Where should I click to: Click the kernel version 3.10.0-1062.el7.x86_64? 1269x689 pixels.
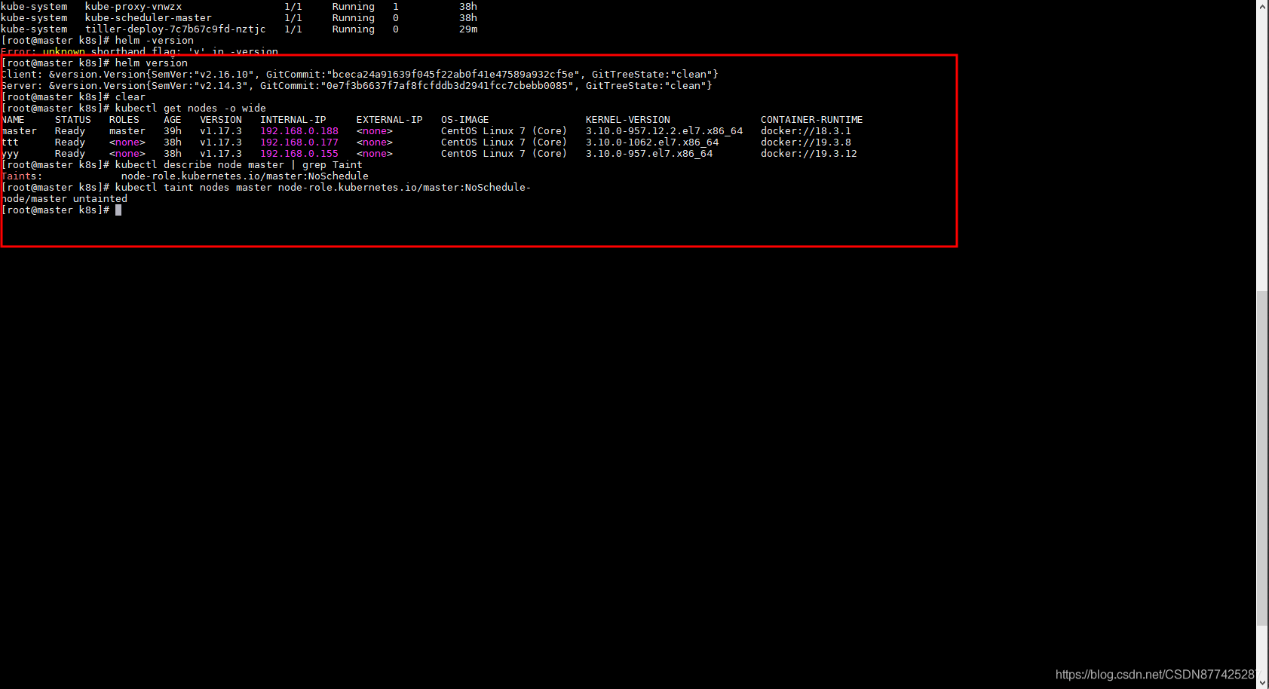tap(652, 142)
